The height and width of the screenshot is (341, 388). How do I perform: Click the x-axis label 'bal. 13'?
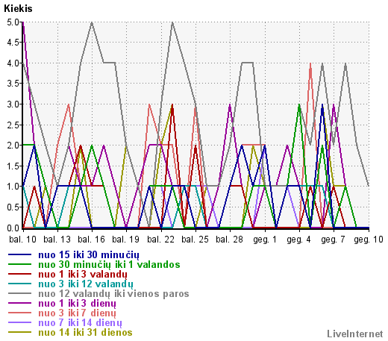point(57,240)
